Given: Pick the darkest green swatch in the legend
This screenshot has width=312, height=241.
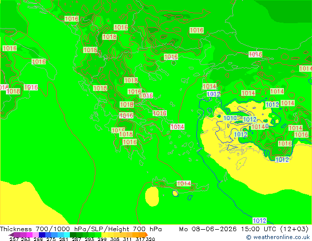Looking at the screenshot, I should click(x=73, y=235).
